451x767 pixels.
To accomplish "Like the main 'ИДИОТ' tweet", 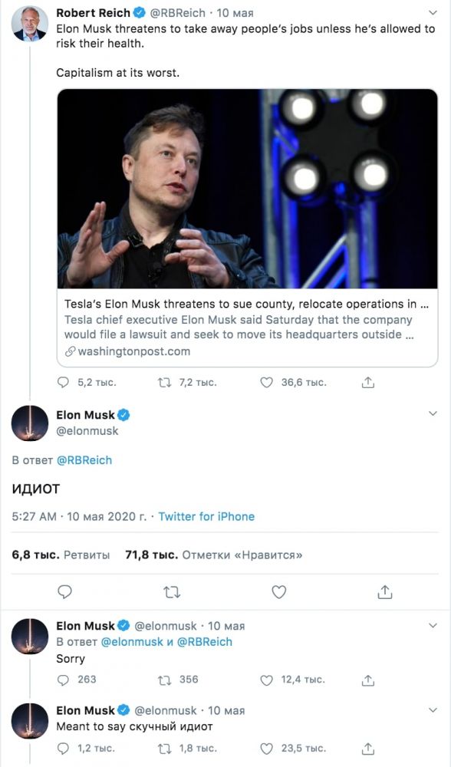I will pyautogui.click(x=279, y=592).
